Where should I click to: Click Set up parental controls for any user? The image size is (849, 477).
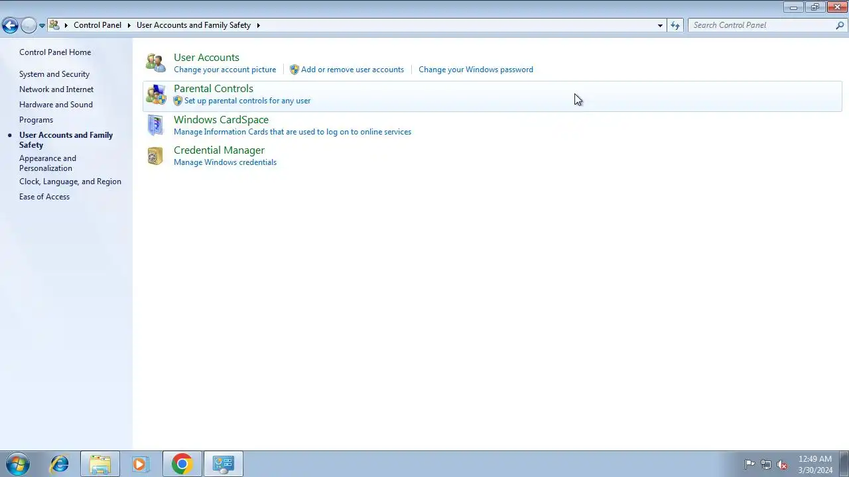pos(247,101)
